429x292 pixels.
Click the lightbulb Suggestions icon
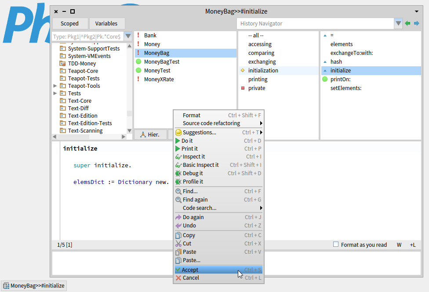point(178,132)
